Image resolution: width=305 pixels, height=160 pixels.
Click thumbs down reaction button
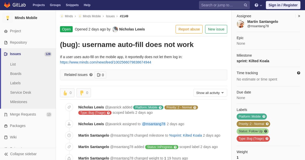pos(84,93)
